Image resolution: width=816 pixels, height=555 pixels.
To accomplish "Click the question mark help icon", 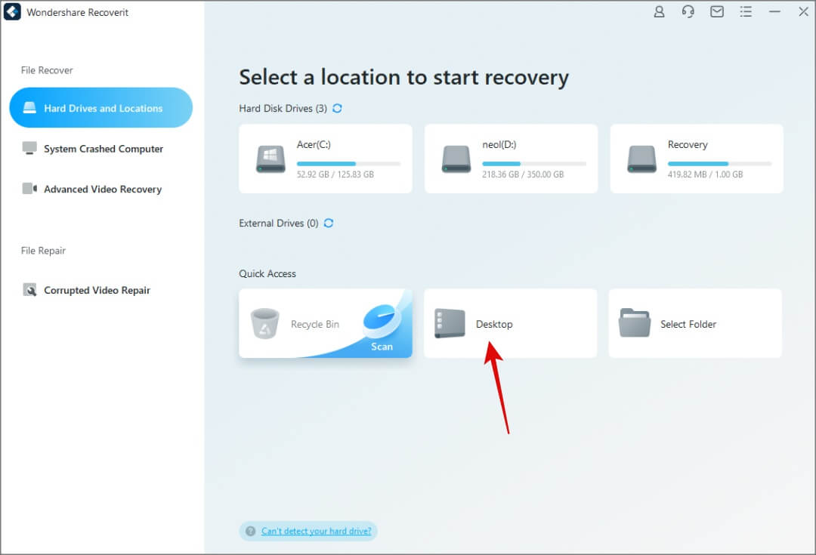I will 250,531.
